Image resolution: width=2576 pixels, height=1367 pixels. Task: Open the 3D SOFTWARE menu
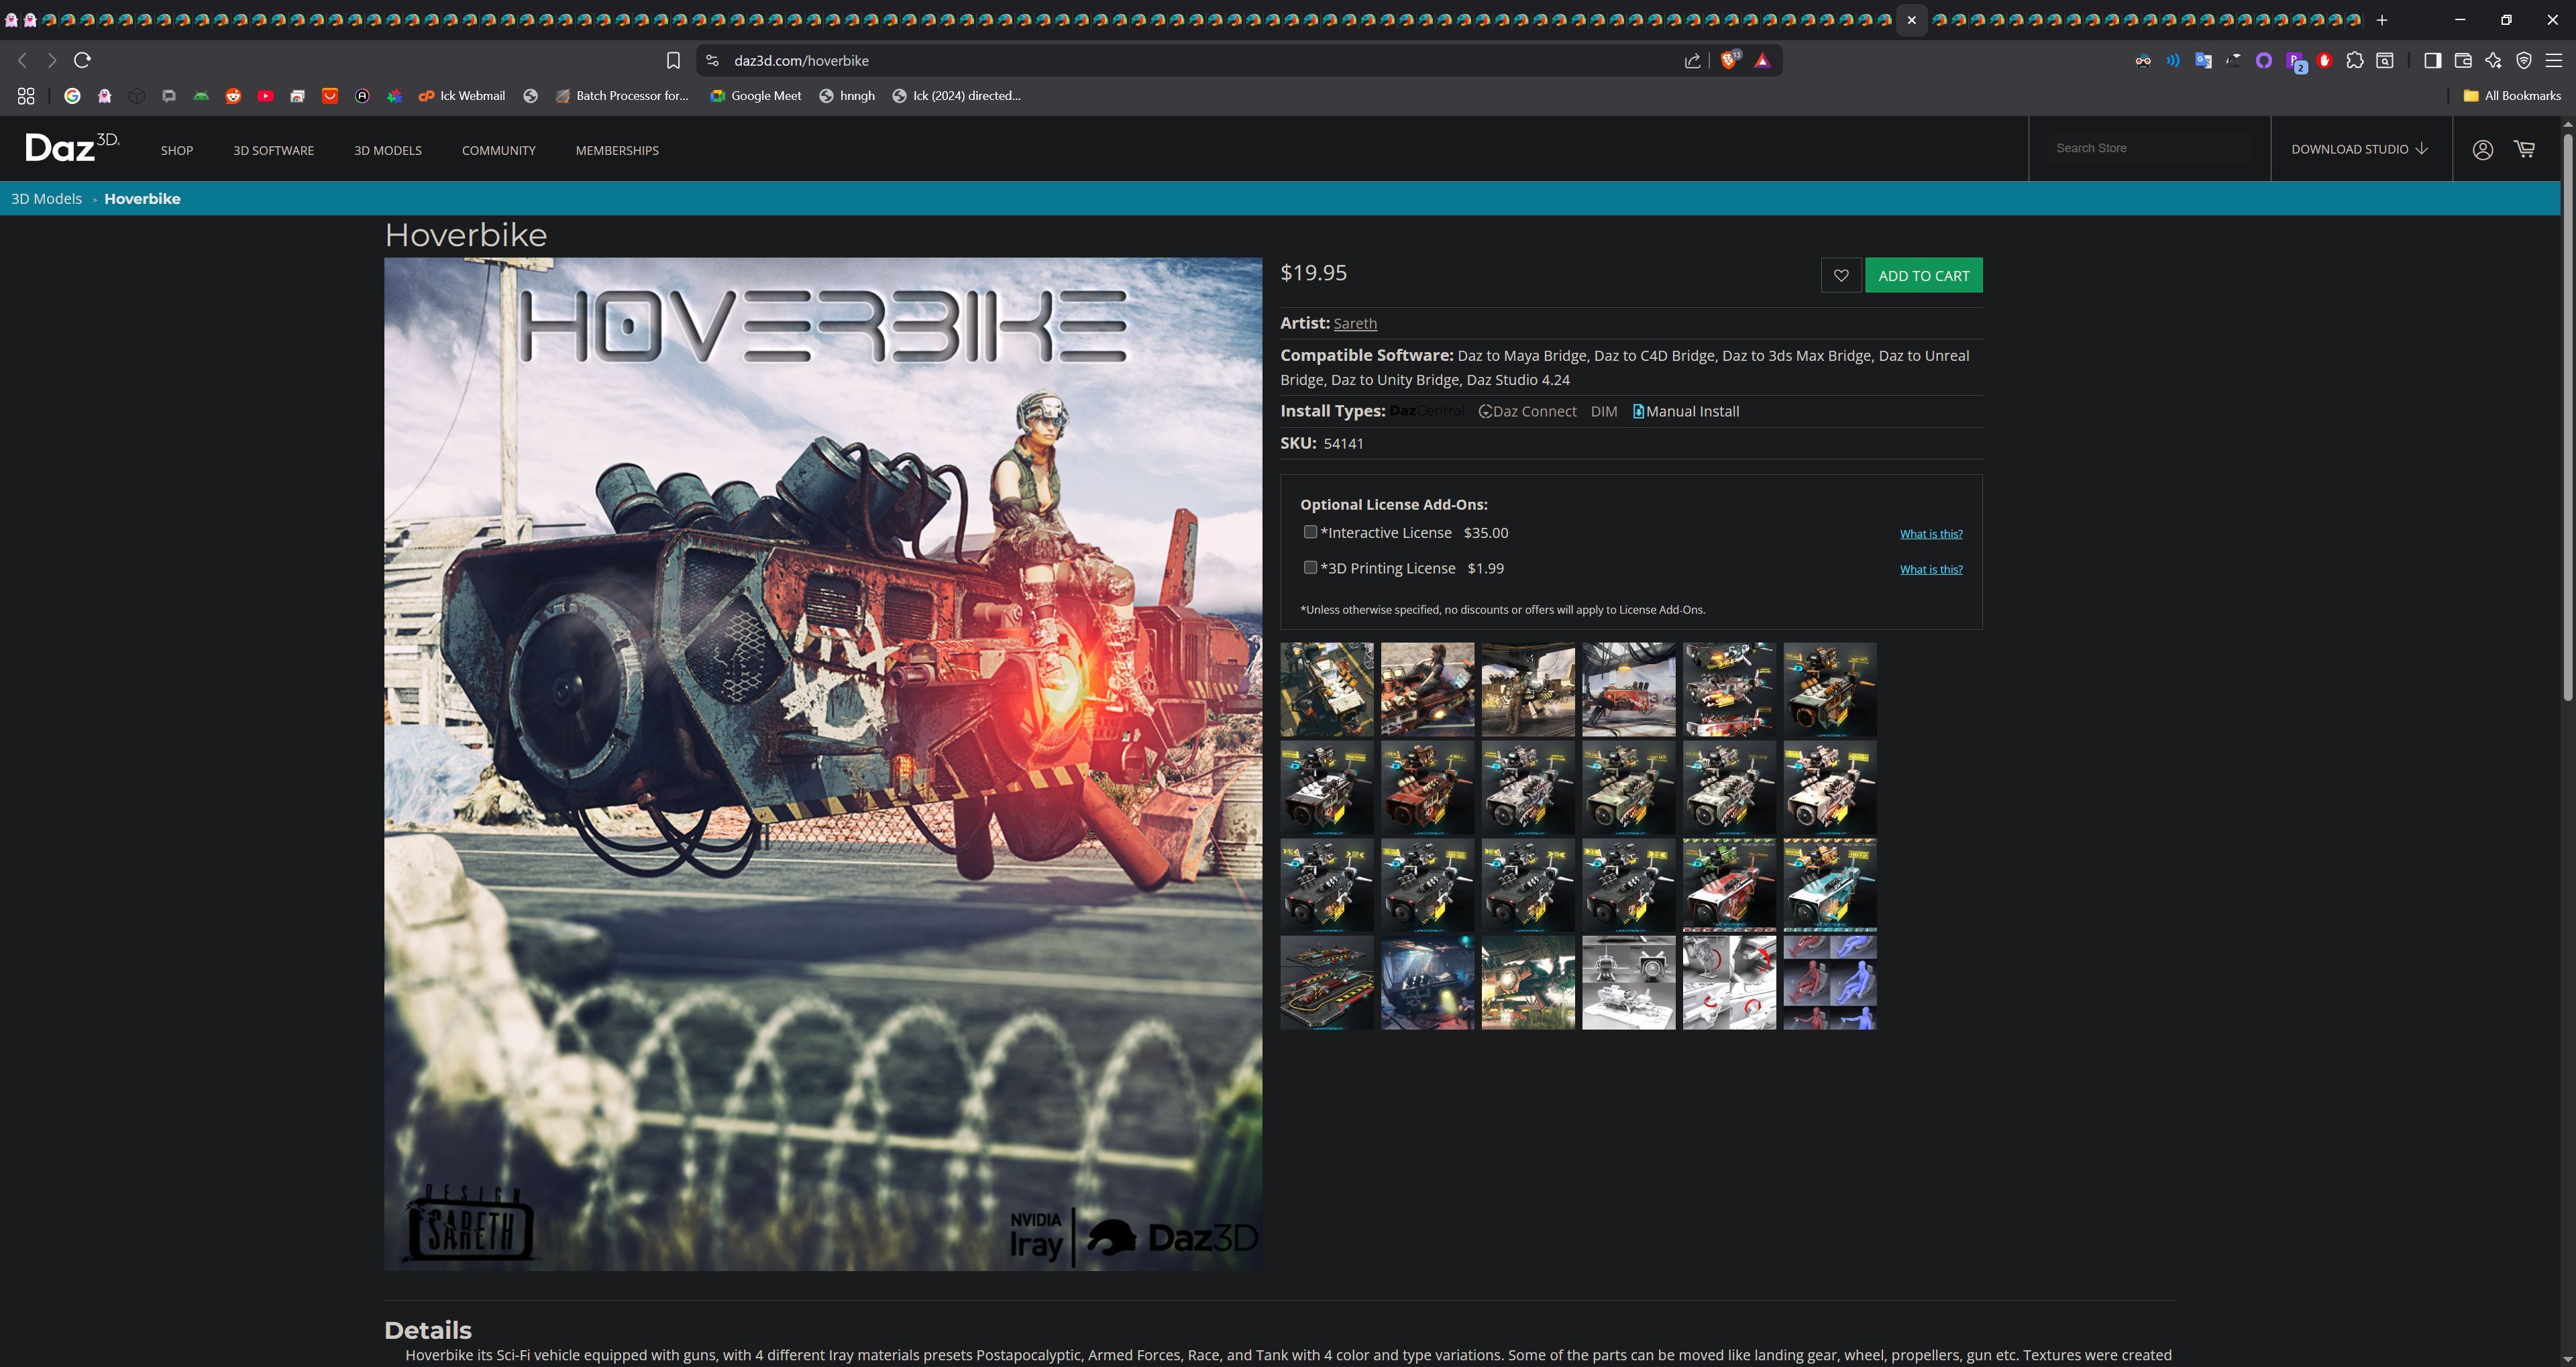tap(273, 150)
